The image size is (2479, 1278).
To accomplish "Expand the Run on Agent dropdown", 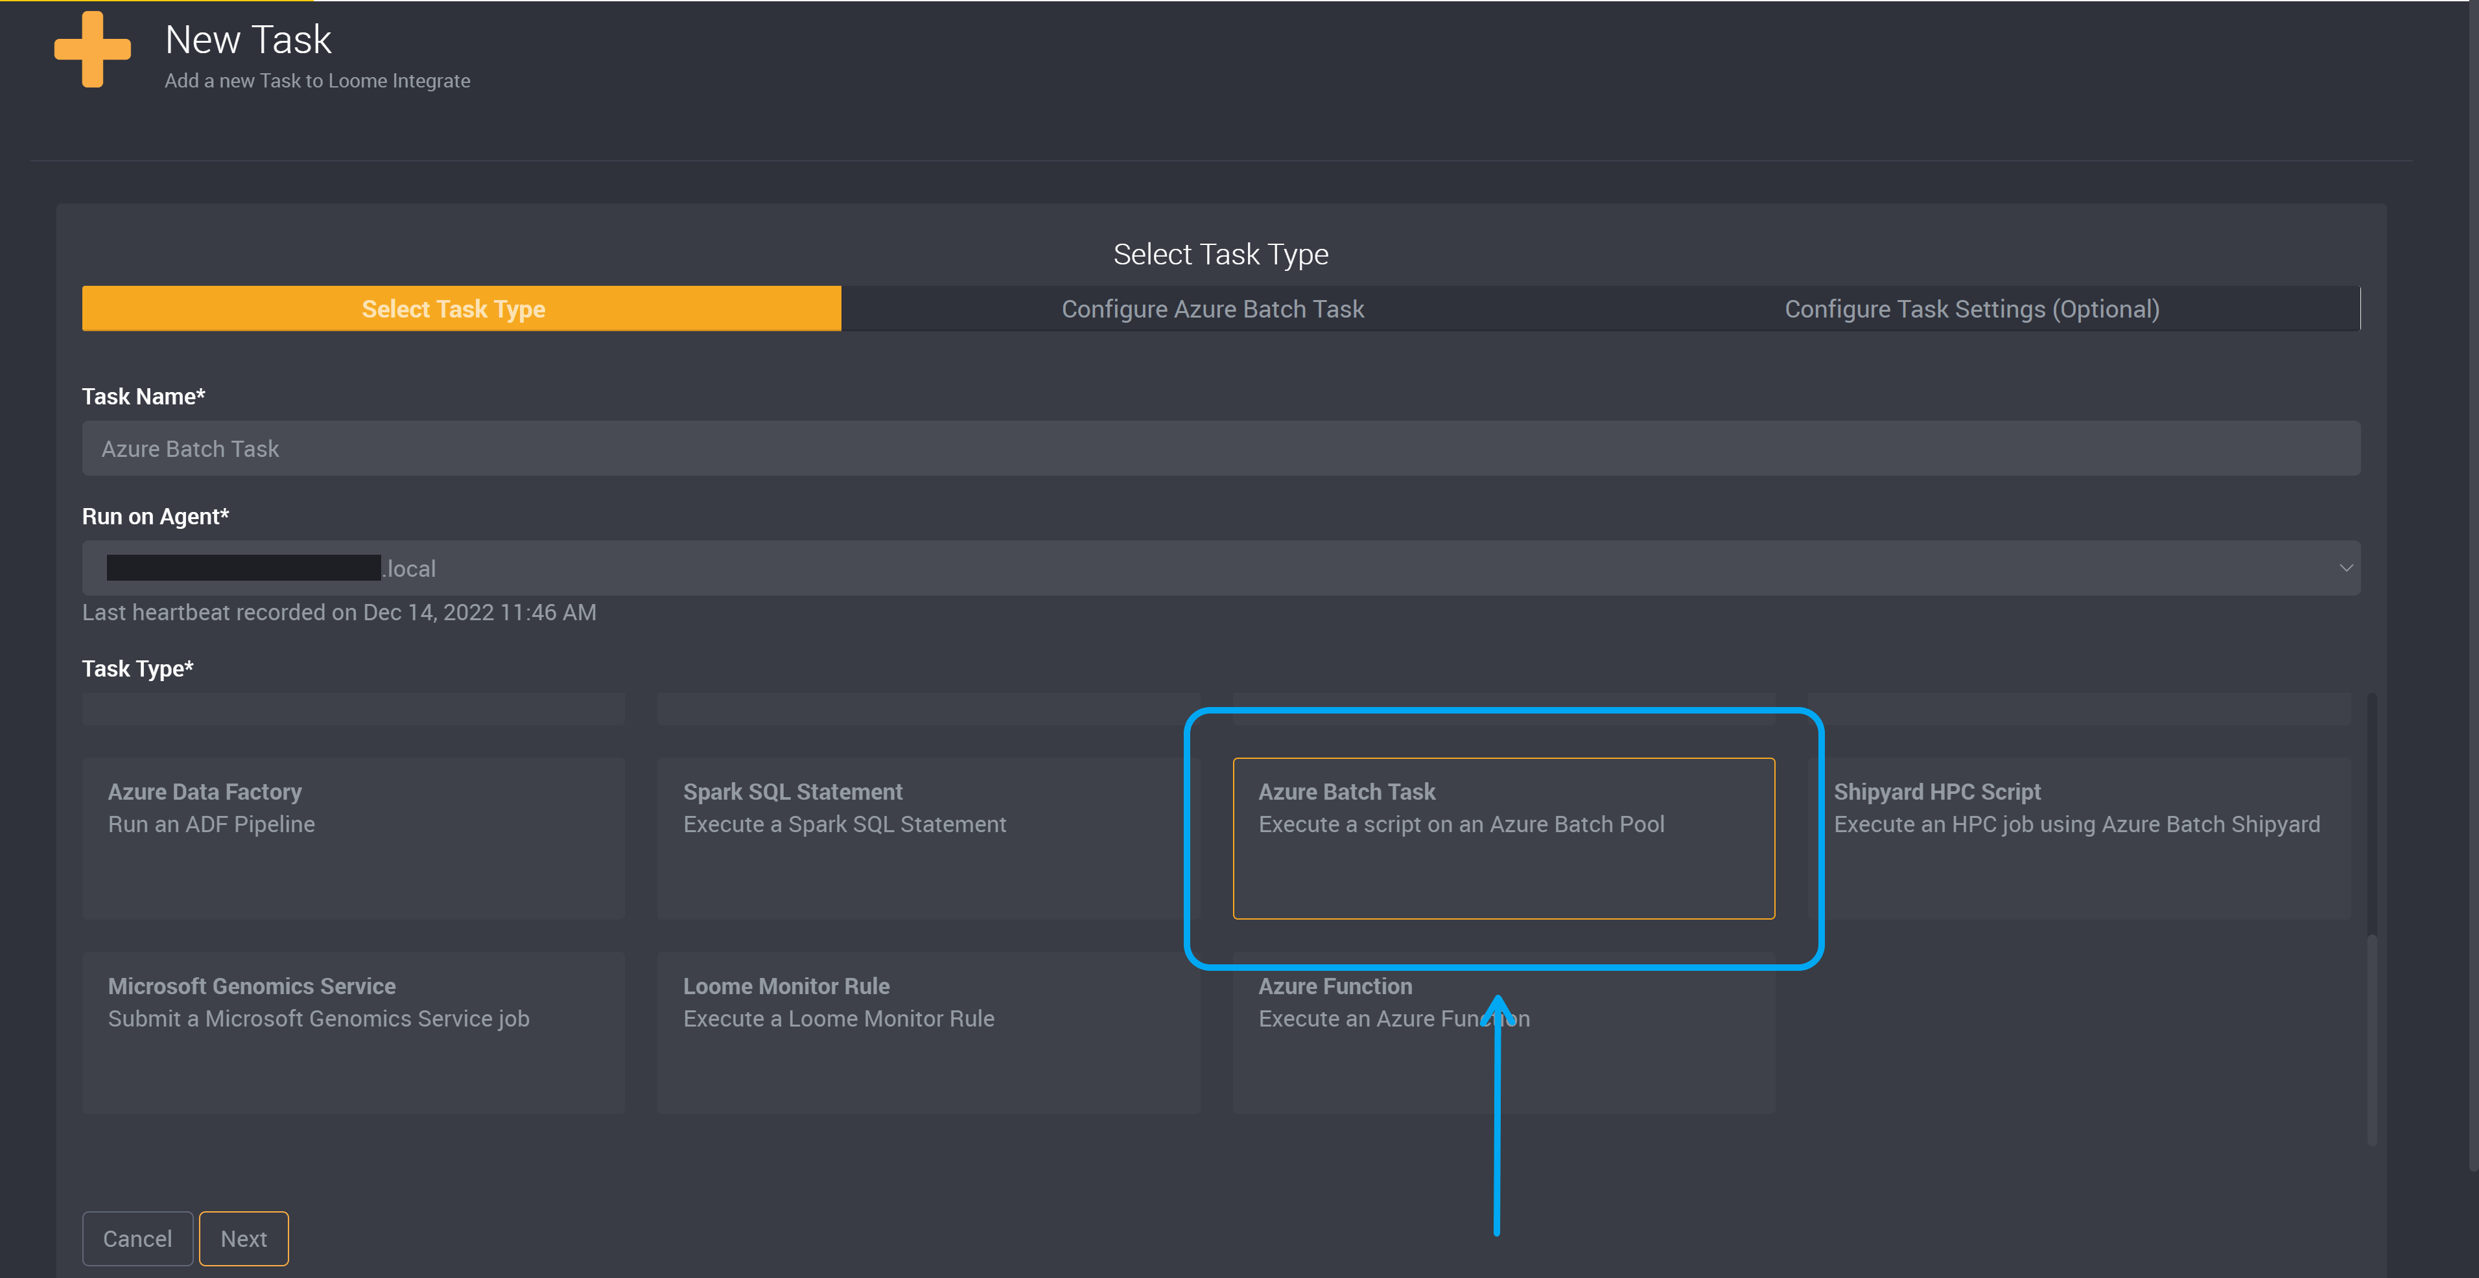I will (x=1221, y=569).
